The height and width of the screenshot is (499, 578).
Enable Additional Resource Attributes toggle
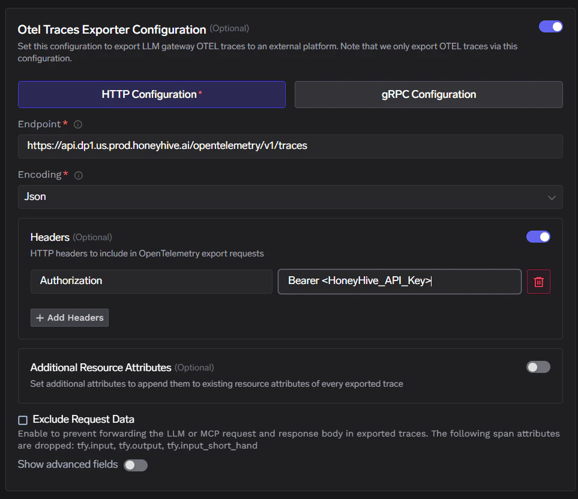tap(538, 367)
